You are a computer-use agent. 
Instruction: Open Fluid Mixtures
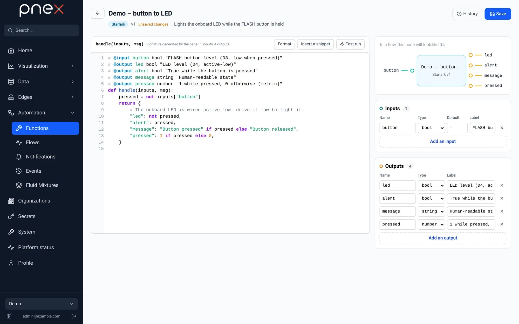tap(45, 185)
